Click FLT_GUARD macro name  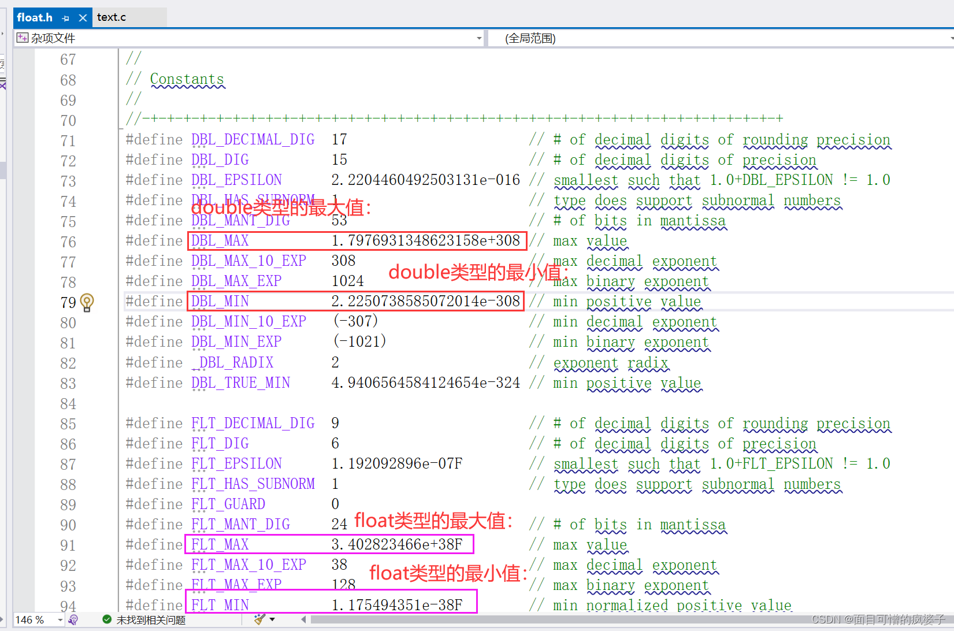[x=228, y=504]
